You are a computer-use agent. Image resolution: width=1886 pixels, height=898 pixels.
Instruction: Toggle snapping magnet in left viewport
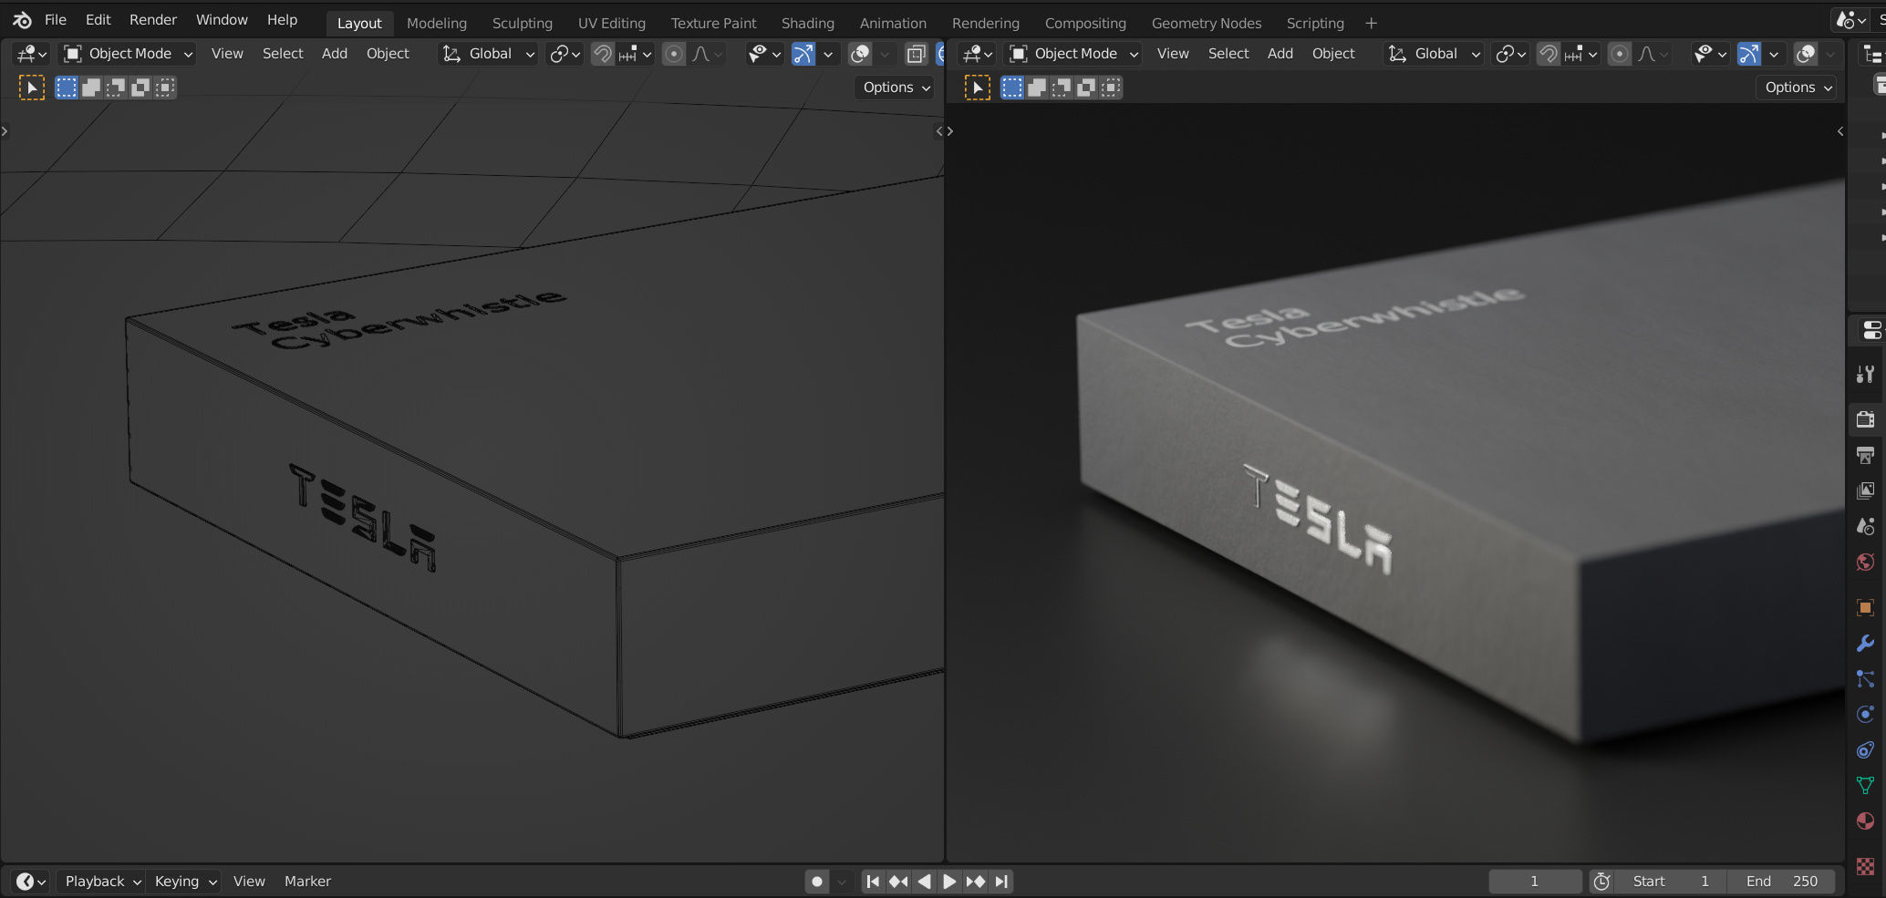603,54
